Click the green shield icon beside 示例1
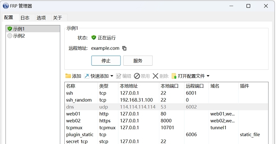Screen dimensions: 276x144 coord(10,29)
